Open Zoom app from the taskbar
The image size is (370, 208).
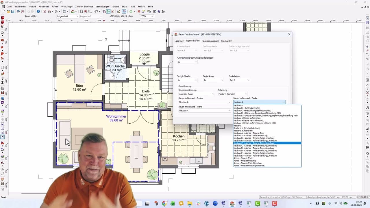tap(215, 203)
